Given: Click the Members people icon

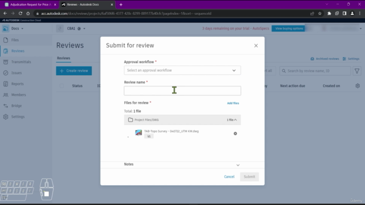Looking at the screenshot, I should [x=6, y=95].
